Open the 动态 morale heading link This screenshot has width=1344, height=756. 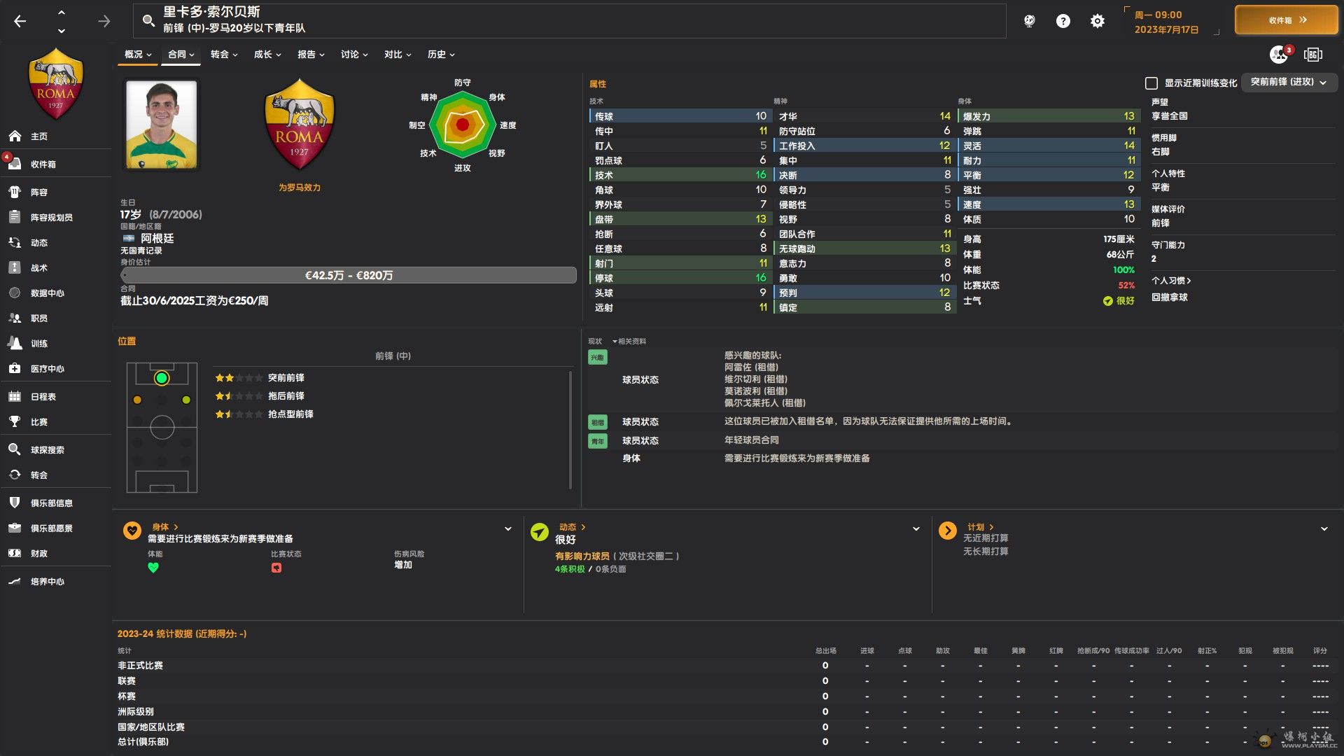(x=572, y=527)
